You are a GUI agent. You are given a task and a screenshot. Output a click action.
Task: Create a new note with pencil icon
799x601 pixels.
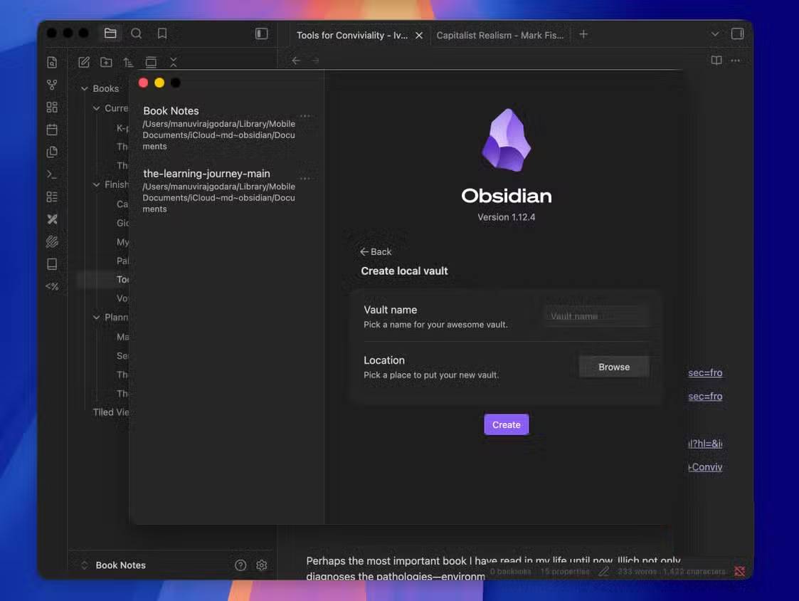tap(83, 62)
